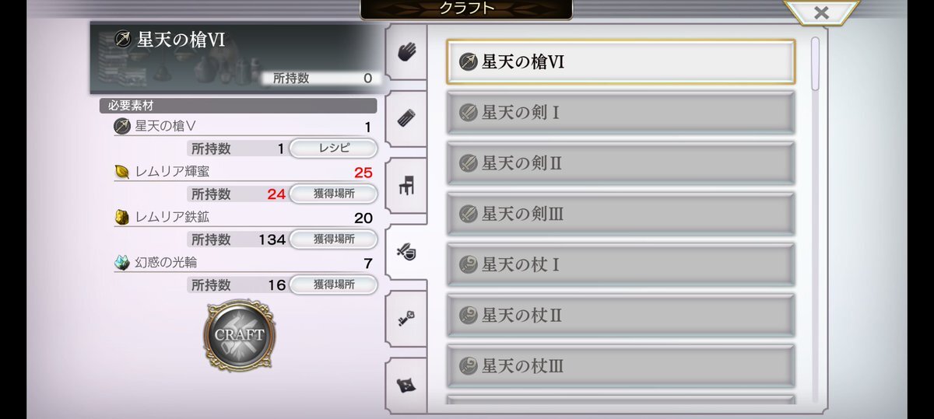Select 星天の剣Ⅲ in the recipe list
The image size is (934, 419).
point(620,214)
